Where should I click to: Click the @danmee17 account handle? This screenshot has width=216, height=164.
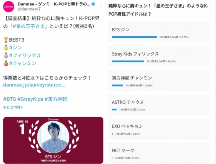29,9
